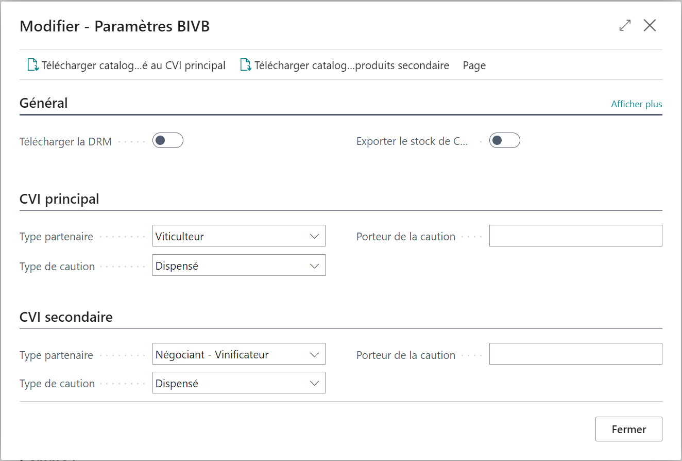Focus Porteur de la caution field in CVI secondaire

[576, 354]
